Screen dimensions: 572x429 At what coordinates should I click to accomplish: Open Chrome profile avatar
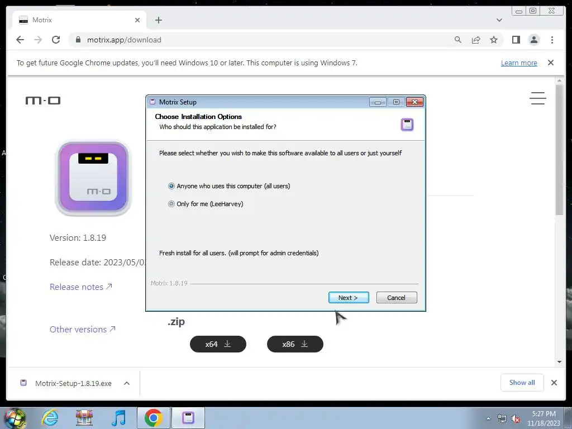click(x=533, y=40)
